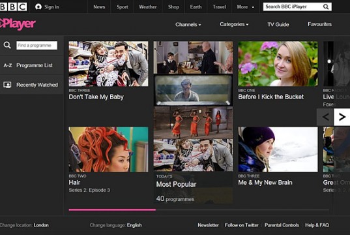The width and height of the screenshot is (350, 235).
Task: Click the Sign in link
Action: 51,7
